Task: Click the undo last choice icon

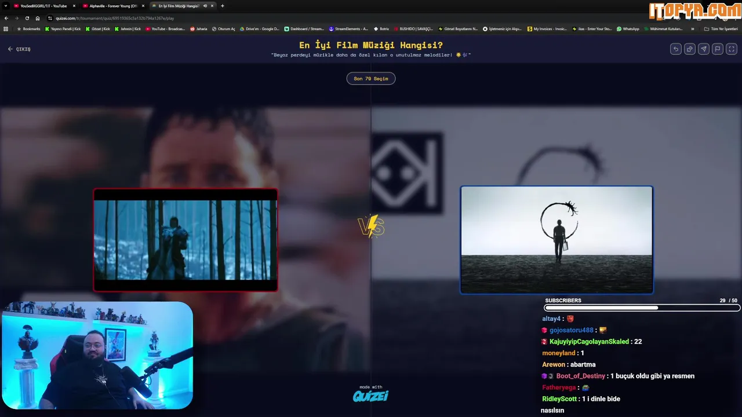Action: point(675,49)
